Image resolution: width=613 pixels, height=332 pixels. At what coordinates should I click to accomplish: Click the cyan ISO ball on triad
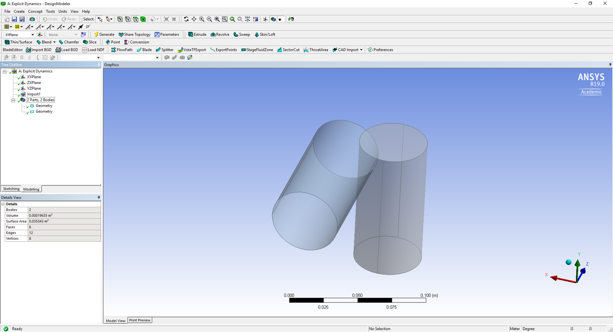click(568, 262)
